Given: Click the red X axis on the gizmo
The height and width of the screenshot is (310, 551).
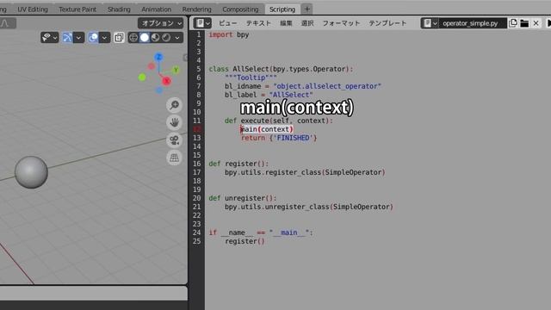Looking at the screenshot, I should pyautogui.click(x=166, y=81).
